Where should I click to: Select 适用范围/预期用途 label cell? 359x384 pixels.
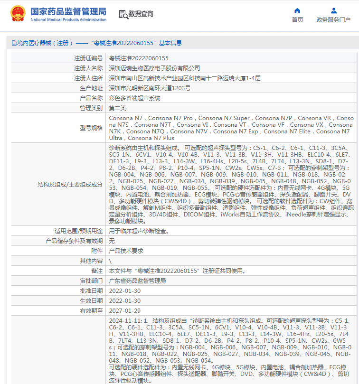click(x=58, y=231)
